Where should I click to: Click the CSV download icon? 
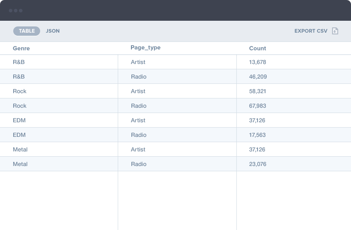click(x=335, y=31)
